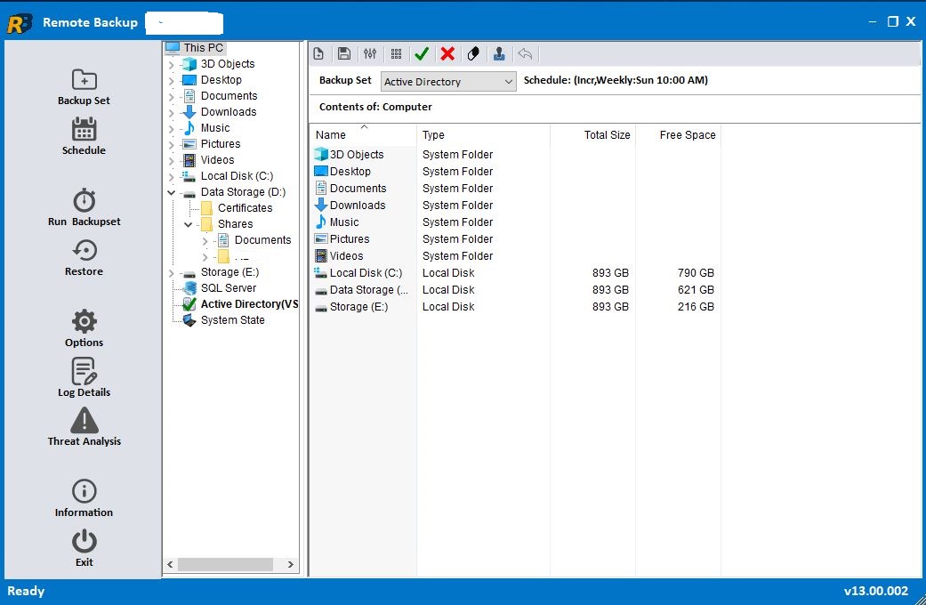Image resolution: width=926 pixels, height=605 pixels.
Task: Sort by the Free Space column header
Action: pyautogui.click(x=678, y=134)
